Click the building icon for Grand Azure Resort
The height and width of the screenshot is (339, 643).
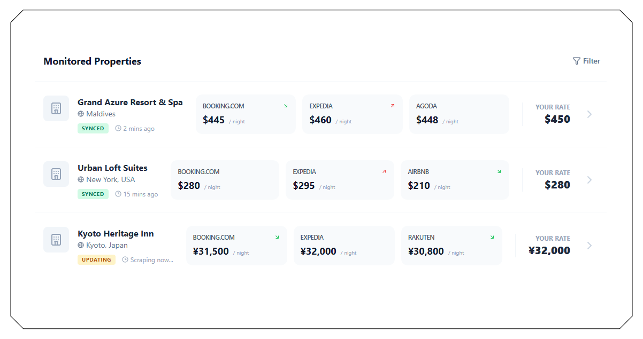point(56,108)
